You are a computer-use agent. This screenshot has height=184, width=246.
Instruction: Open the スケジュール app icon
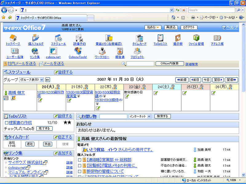pos(58,38)
